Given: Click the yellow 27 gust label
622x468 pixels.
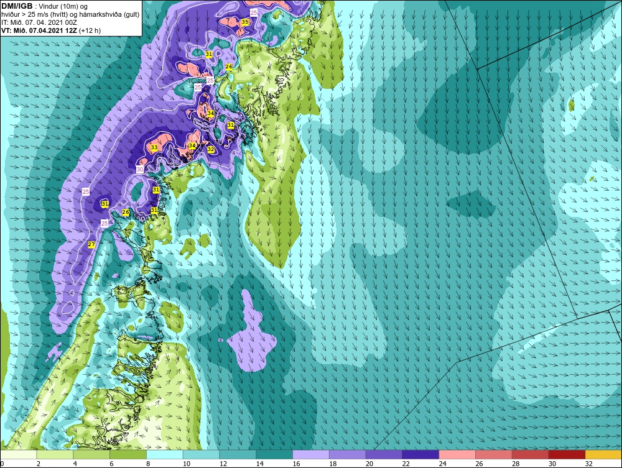Looking at the screenshot, I should (x=91, y=244).
